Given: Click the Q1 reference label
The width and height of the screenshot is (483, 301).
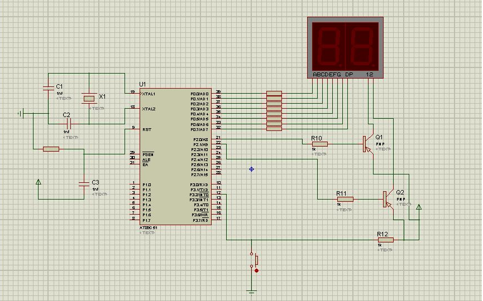Looking at the screenshot, I should tap(379, 137).
